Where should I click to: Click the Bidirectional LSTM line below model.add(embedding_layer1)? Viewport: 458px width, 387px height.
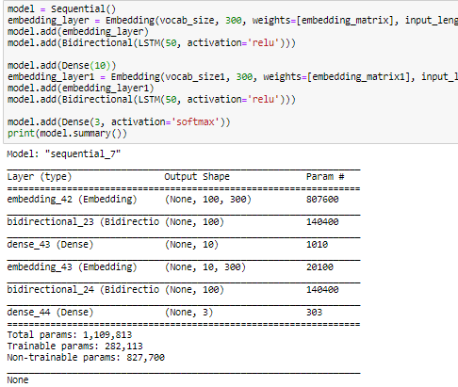coord(152,100)
